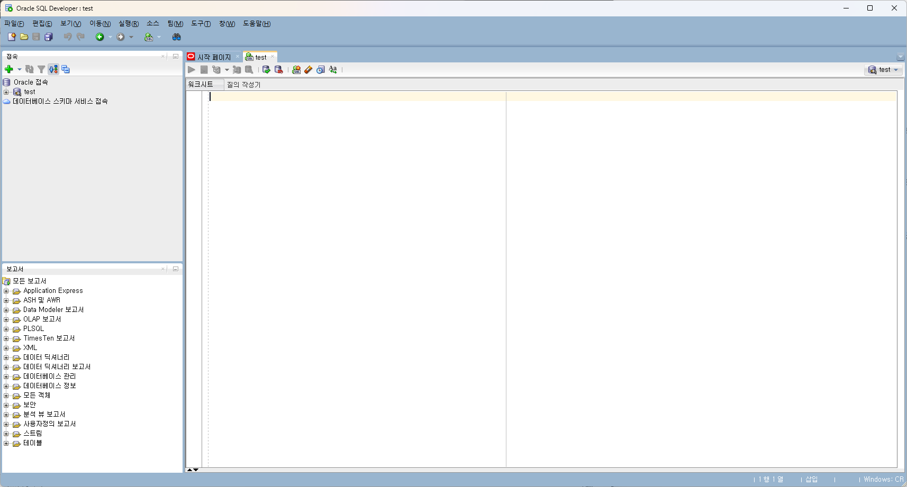Click the Windows: CR line ending status
907x487 pixels.
883,480
